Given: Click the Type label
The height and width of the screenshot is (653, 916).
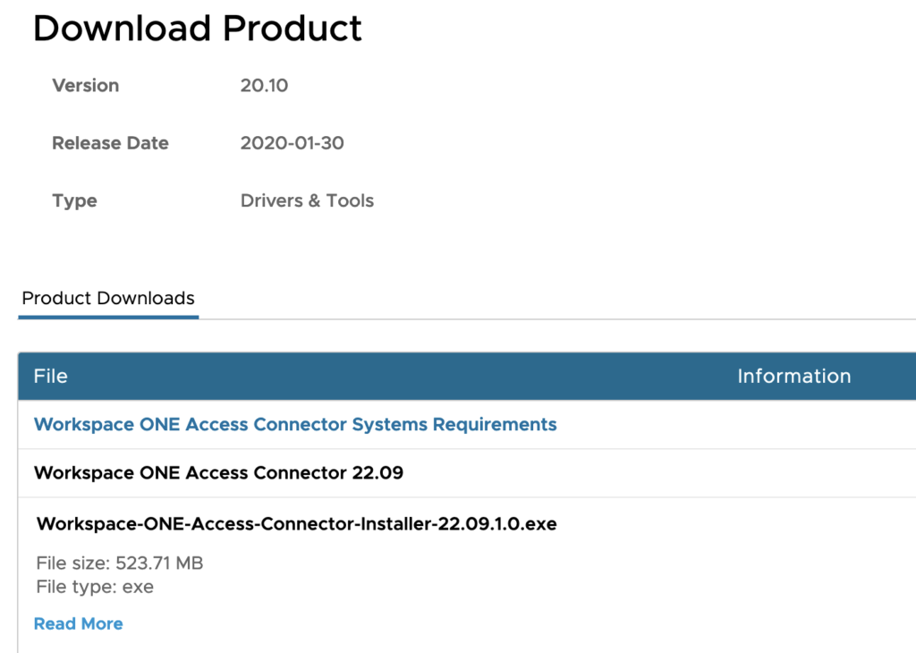Looking at the screenshot, I should click(74, 200).
